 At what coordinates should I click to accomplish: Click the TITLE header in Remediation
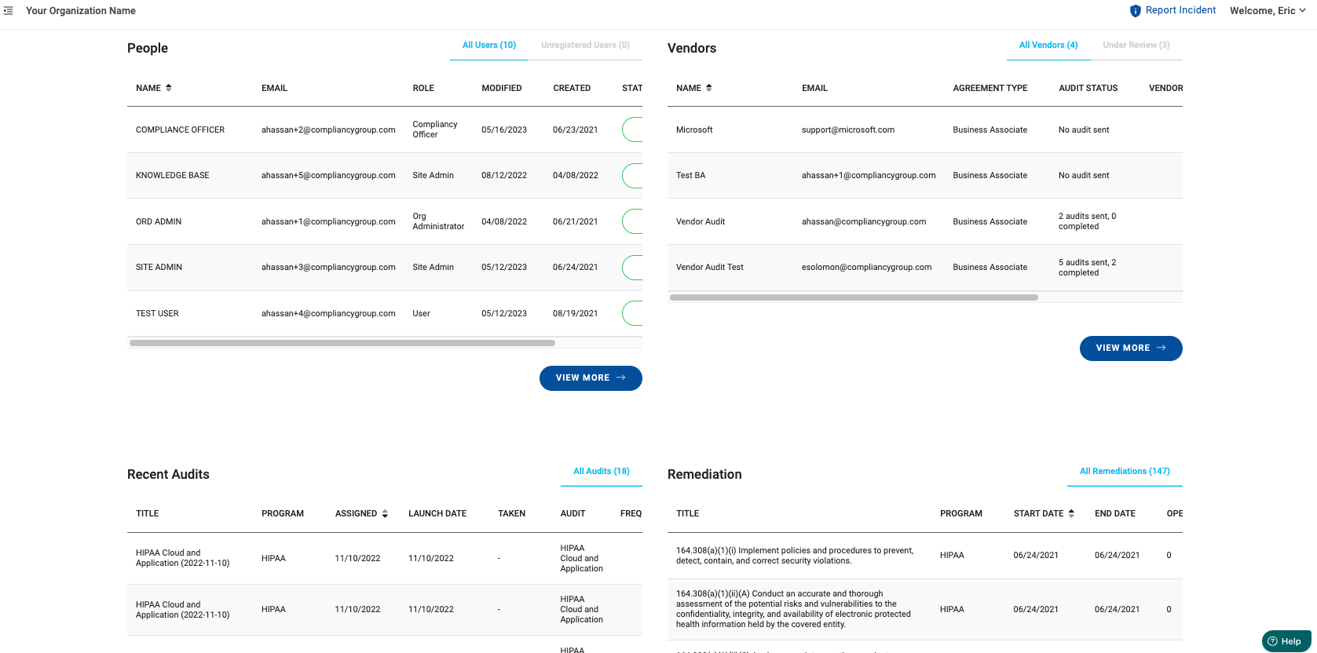(x=687, y=513)
